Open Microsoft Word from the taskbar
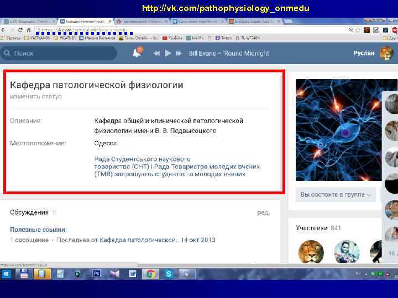The image size is (398, 298). tap(133, 274)
